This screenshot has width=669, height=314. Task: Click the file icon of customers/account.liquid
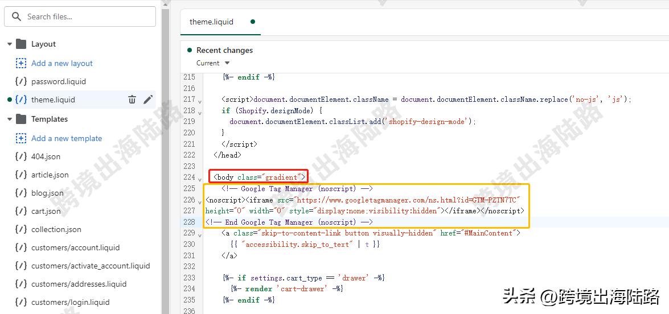click(21, 247)
